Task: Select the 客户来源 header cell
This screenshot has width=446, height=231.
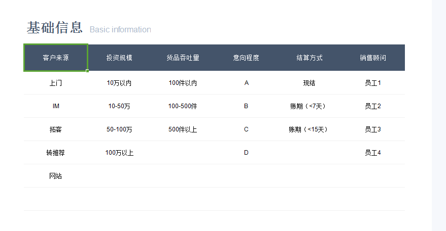Action: pos(56,58)
